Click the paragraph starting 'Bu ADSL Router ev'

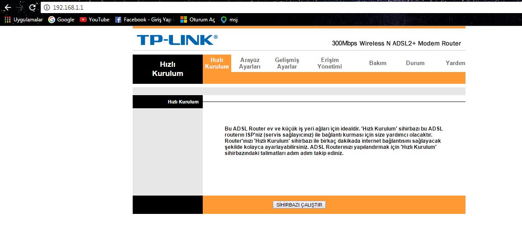[334, 141]
